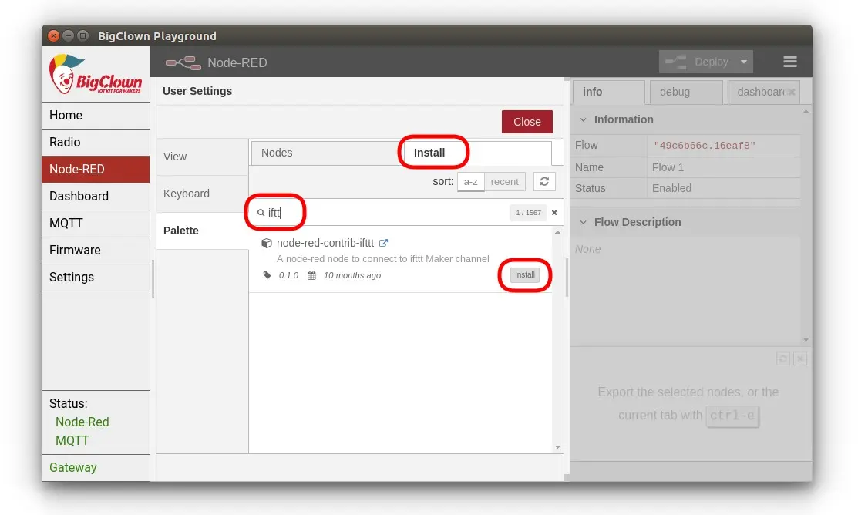Click the BigClown logo
858x515 pixels.
point(96,74)
